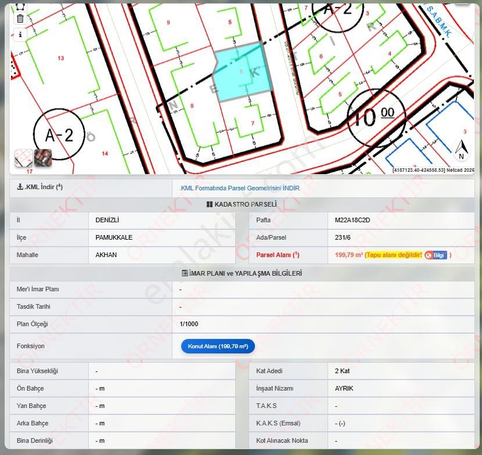The width and height of the screenshot is (482, 455).
Task: Click the Bina Derinliği label
Action: point(35,440)
